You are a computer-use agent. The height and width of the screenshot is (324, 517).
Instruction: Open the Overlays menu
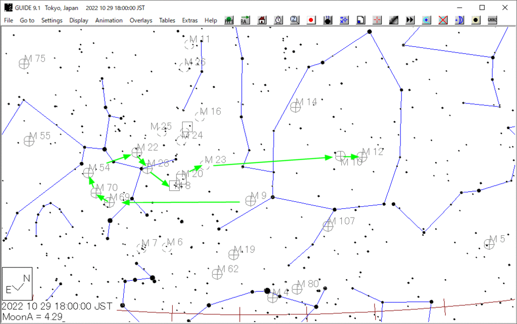click(x=141, y=21)
